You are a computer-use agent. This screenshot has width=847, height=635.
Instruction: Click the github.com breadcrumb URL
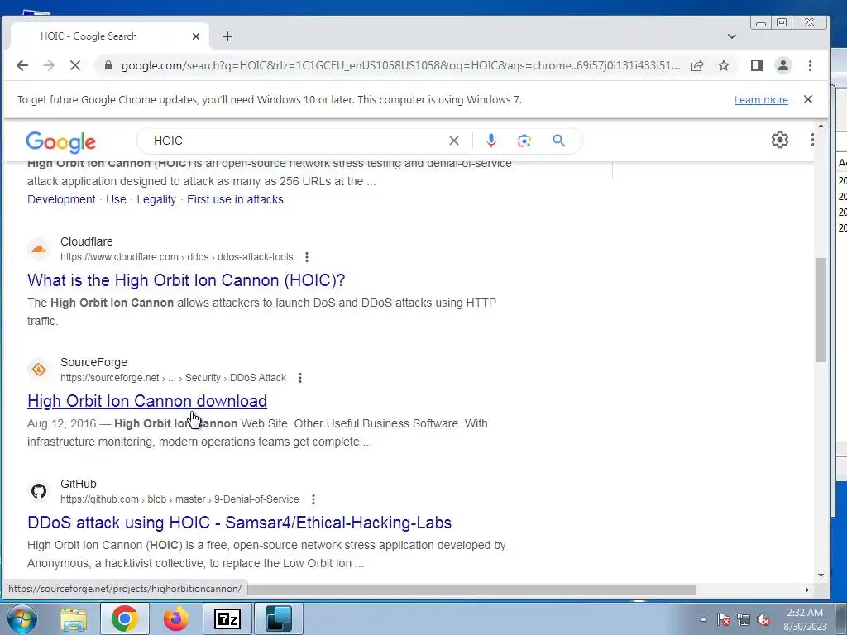click(179, 499)
